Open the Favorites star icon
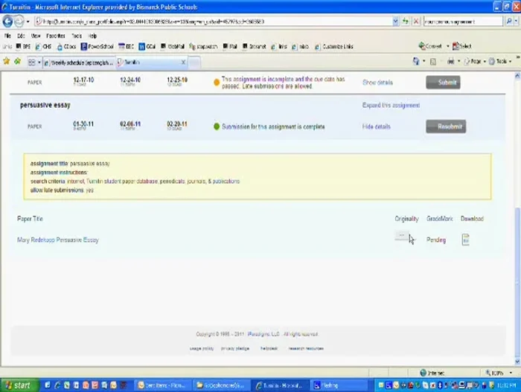521x392 pixels. [7, 62]
